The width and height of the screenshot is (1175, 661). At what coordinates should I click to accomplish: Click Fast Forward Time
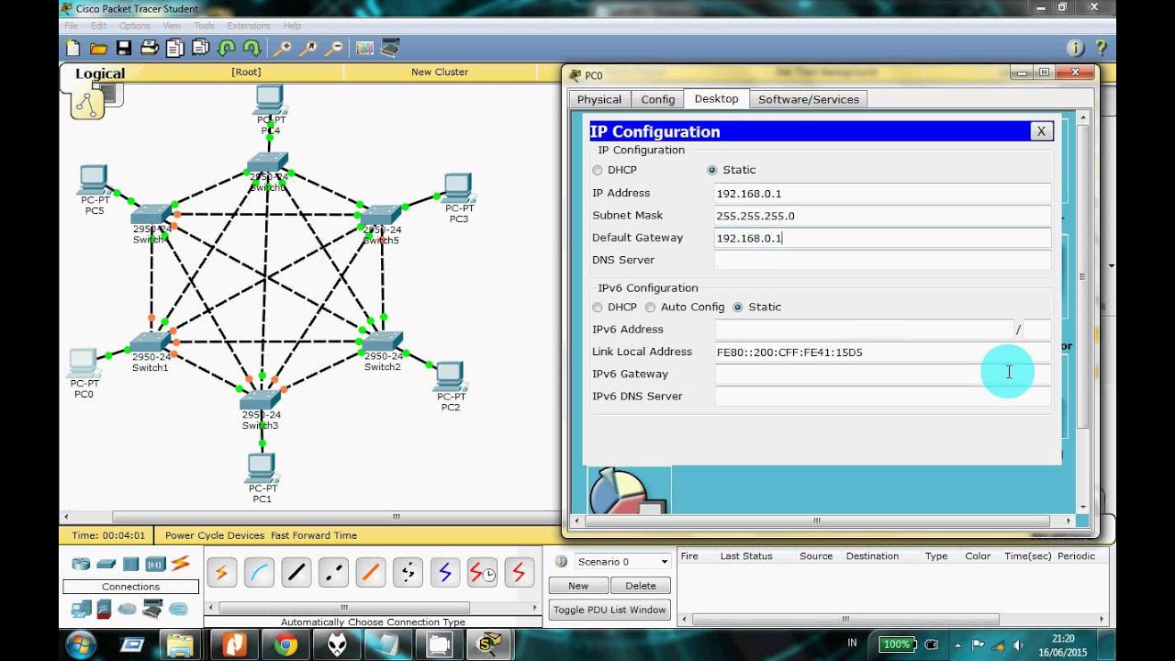click(314, 535)
